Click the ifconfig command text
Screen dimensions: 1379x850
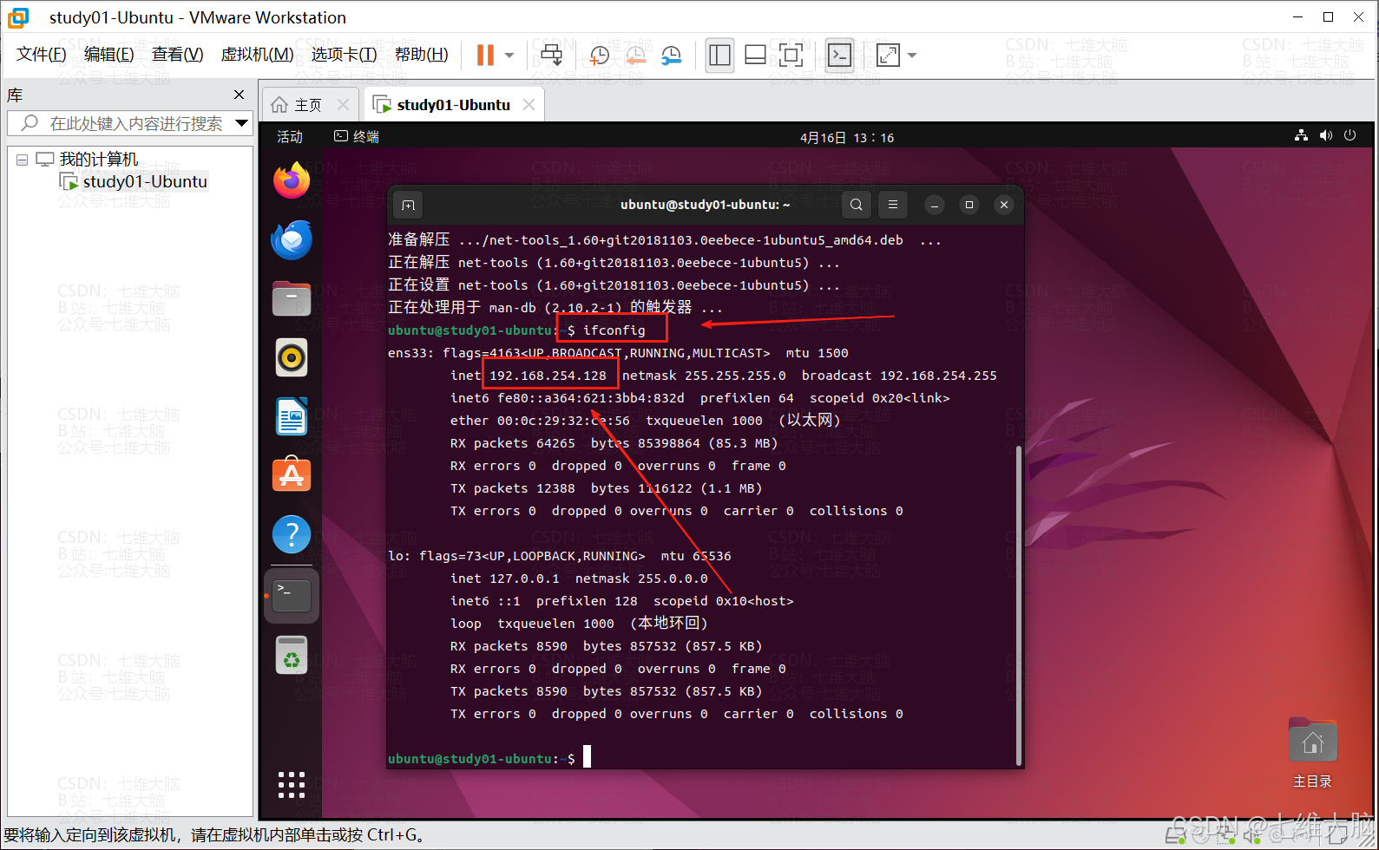pyautogui.click(x=614, y=330)
